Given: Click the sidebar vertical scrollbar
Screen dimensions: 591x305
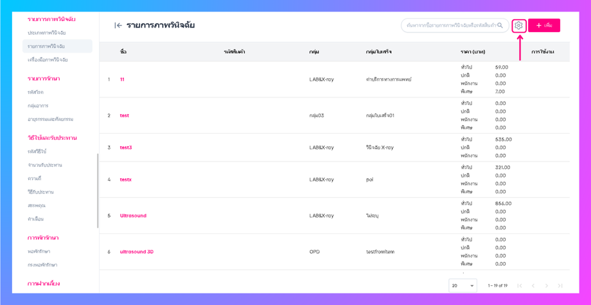Looking at the screenshot, I should pyautogui.click(x=98, y=191).
